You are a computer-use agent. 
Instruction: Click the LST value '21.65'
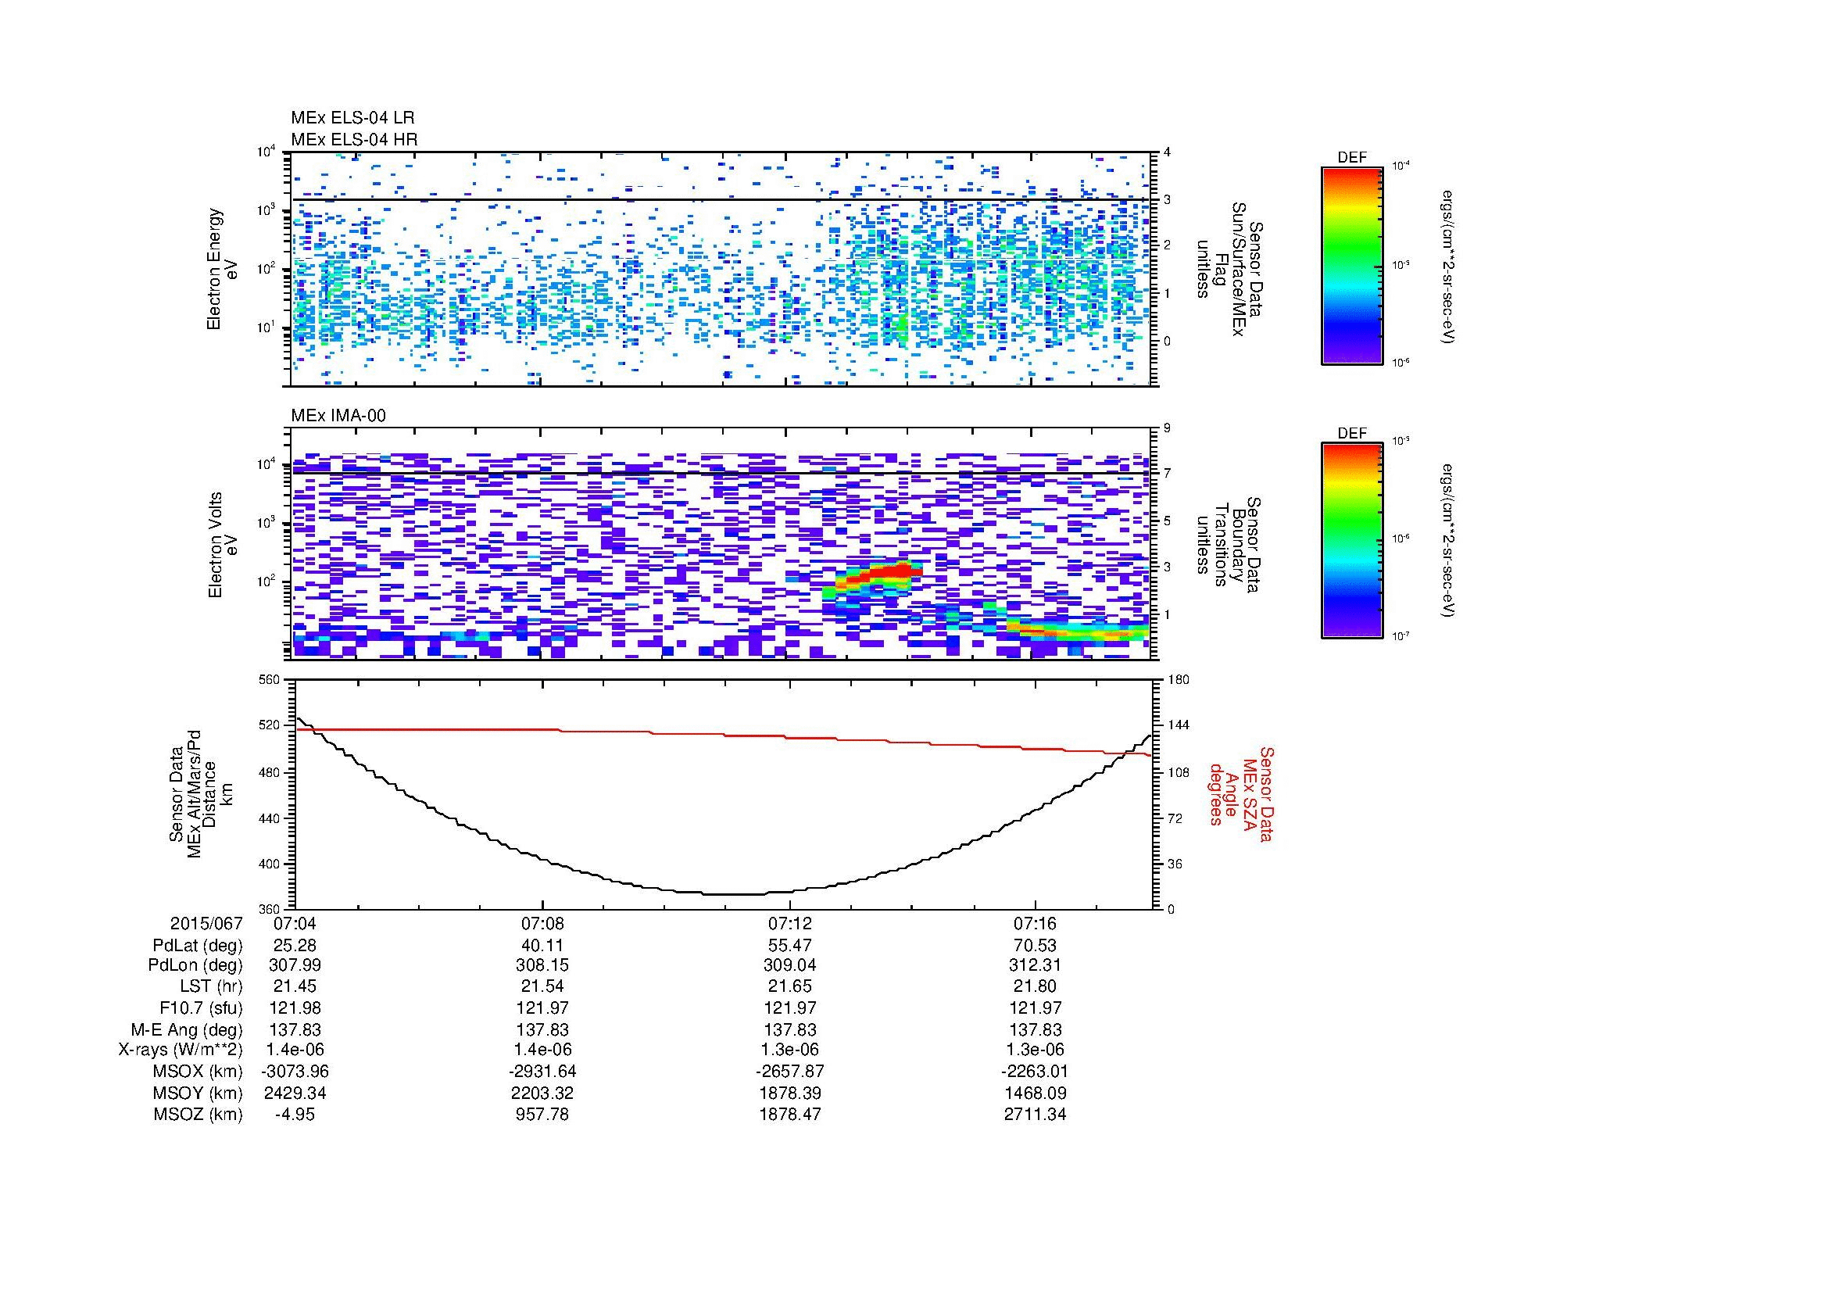(x=789, y=986)
